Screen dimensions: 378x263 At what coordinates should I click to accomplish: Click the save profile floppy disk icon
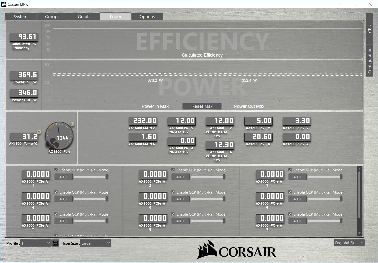point(56,243)
